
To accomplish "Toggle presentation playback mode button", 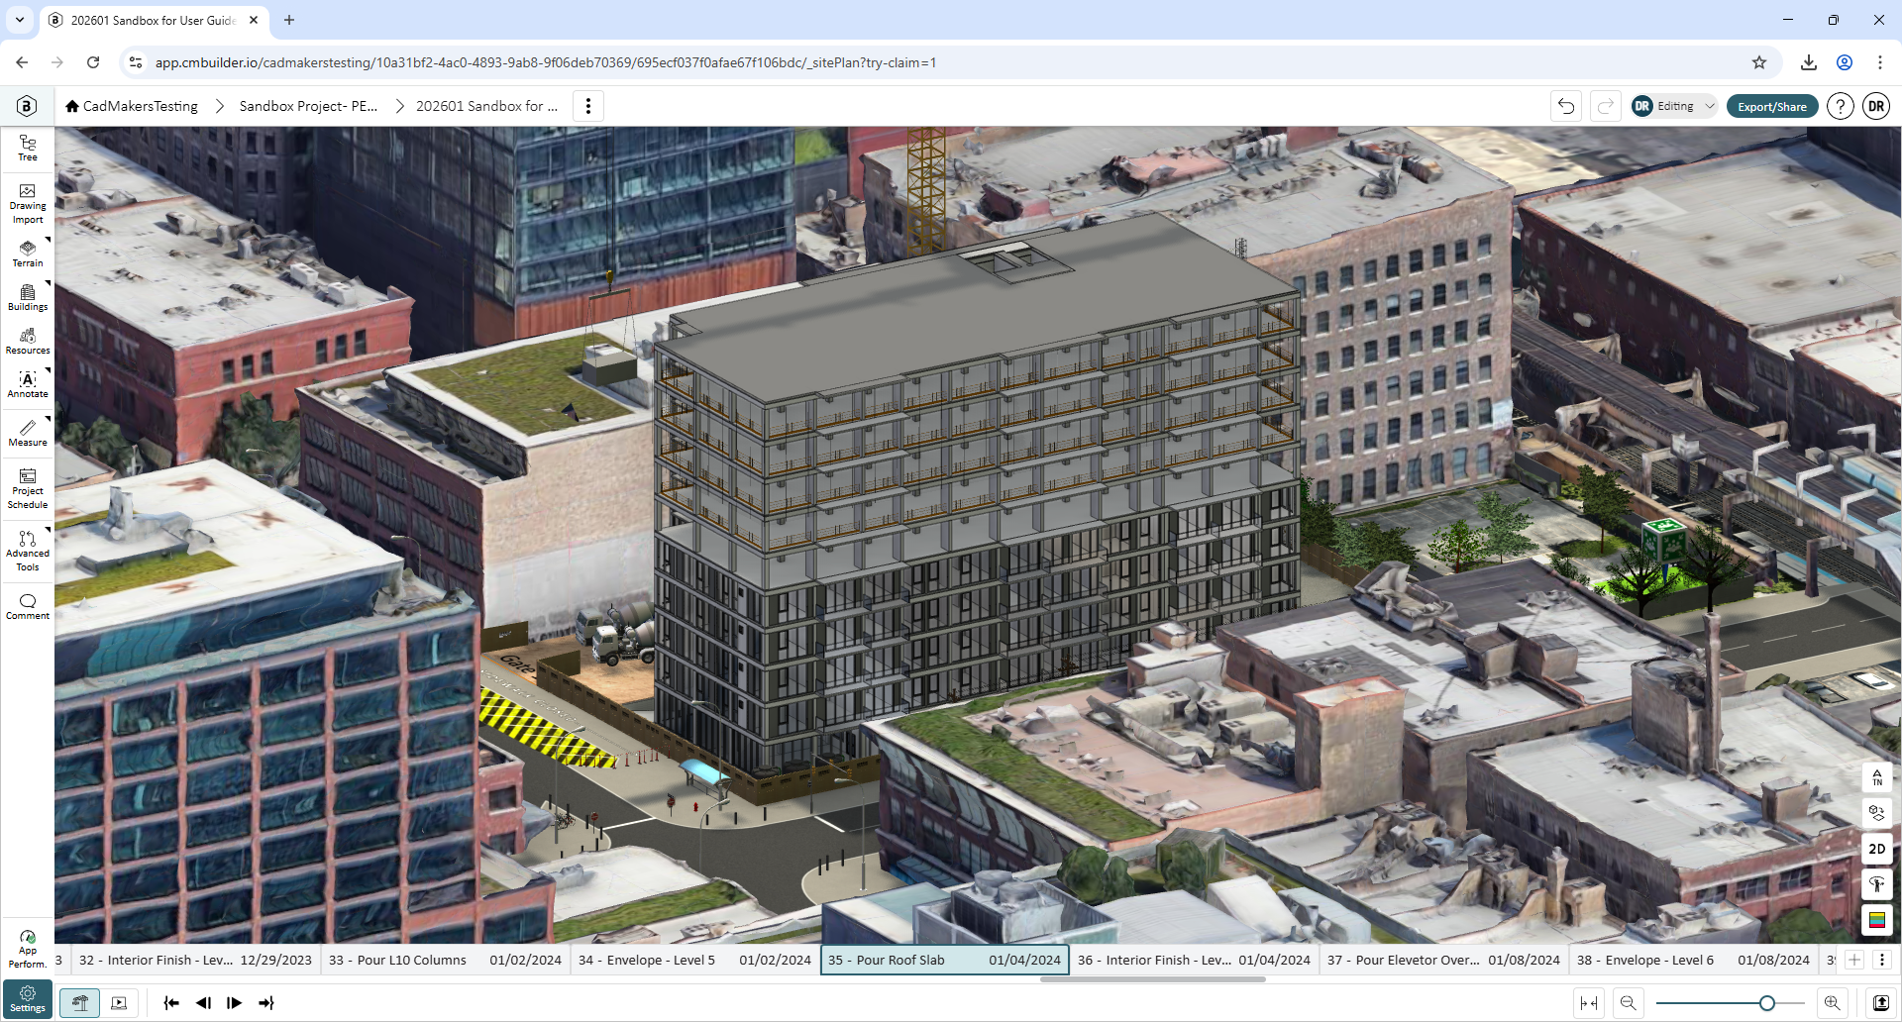I will pos(119,1003).
